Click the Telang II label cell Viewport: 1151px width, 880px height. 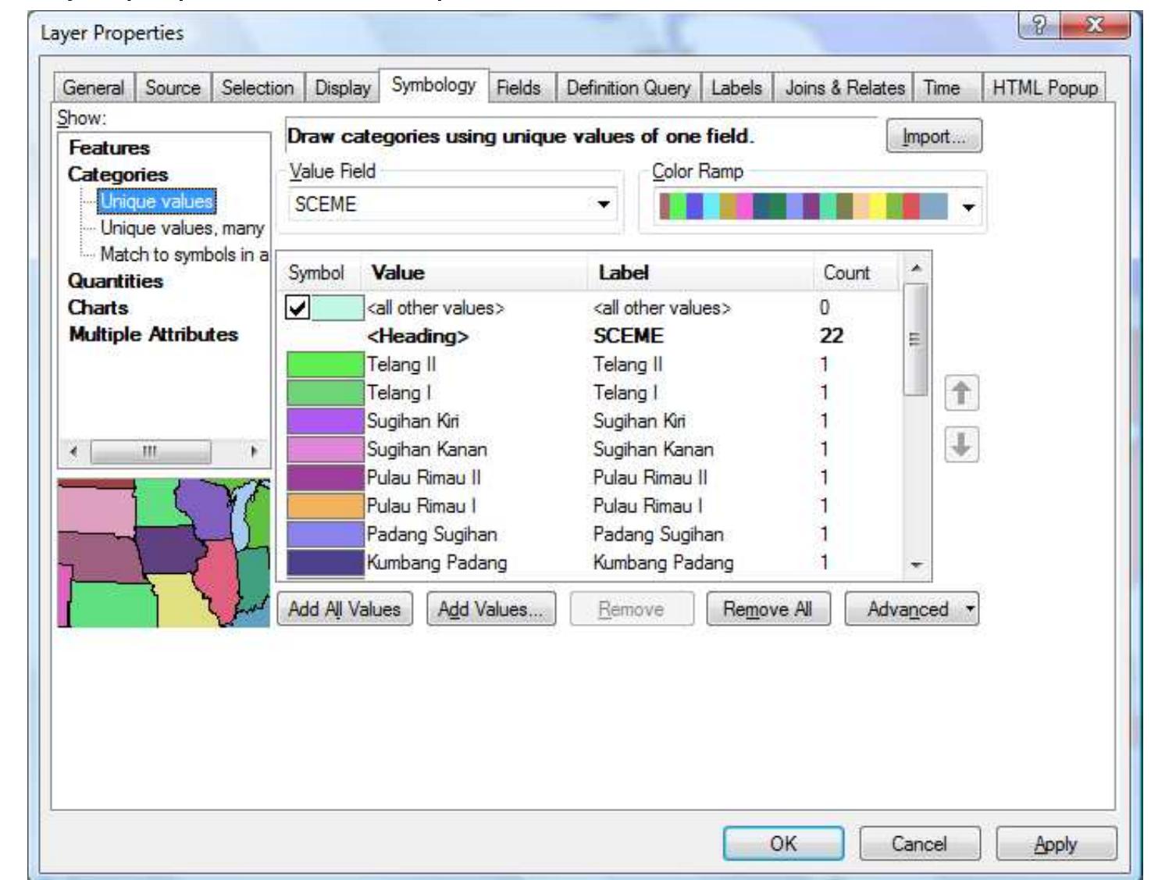(x=627, y=365)
